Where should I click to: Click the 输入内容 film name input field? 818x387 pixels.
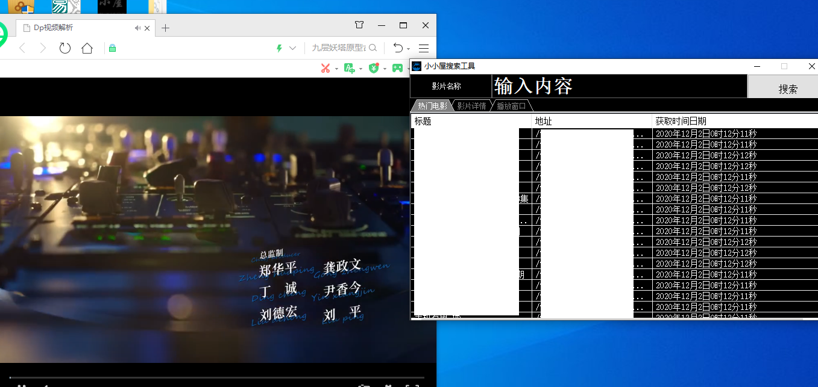pyautogui.click(x=619, y=86)
